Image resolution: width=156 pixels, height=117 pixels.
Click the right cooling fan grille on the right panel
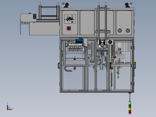click(128, 31)
